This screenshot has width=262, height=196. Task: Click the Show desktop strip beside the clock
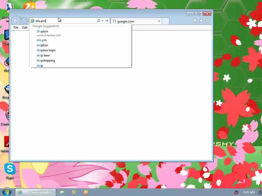pyautogui.click(x=260, y=192)
